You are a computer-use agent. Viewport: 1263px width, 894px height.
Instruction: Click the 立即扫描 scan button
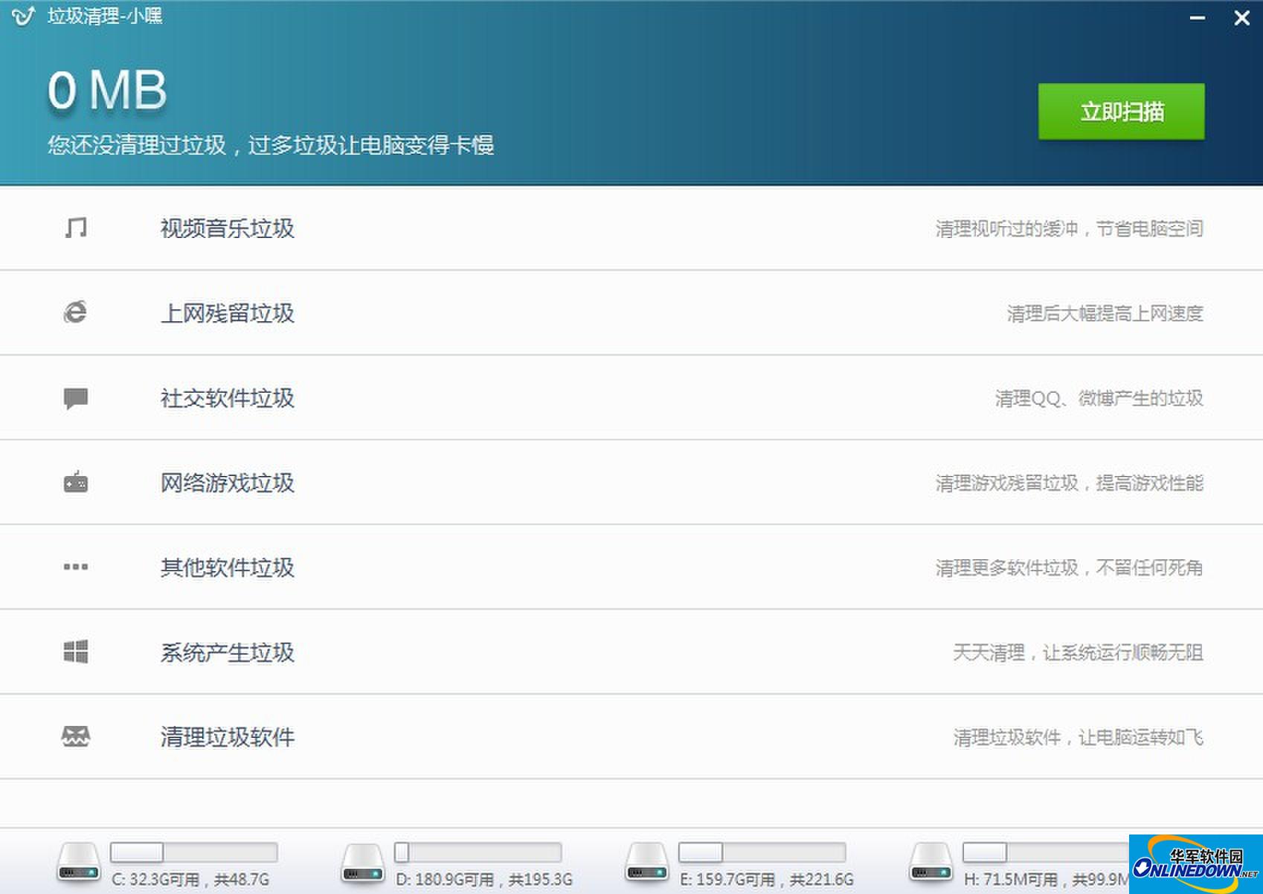coord(1121,112)
